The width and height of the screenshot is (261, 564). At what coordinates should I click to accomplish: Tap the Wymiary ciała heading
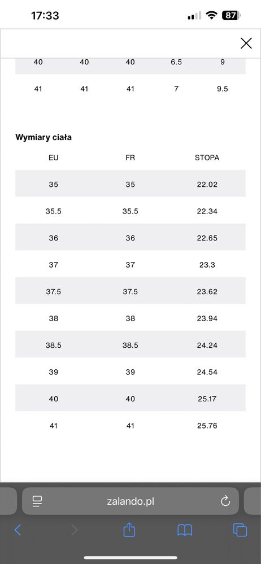coord(43,137)
